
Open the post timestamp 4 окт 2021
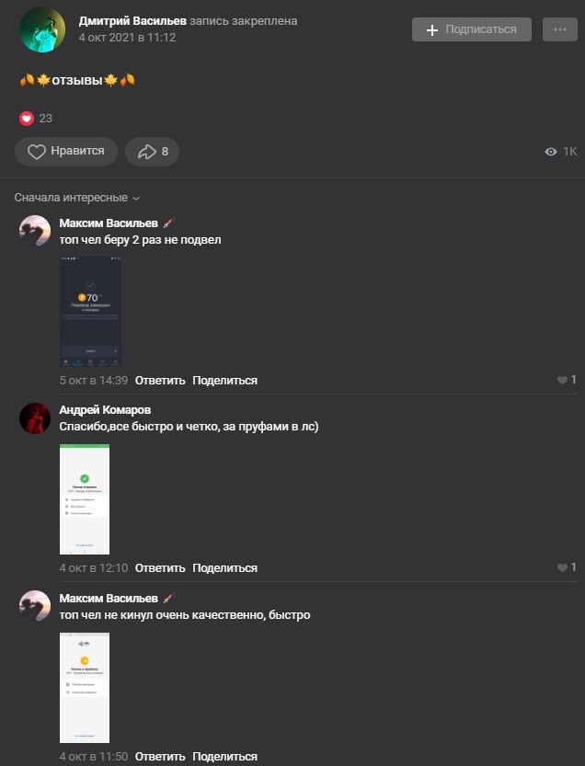coord(127,38)
